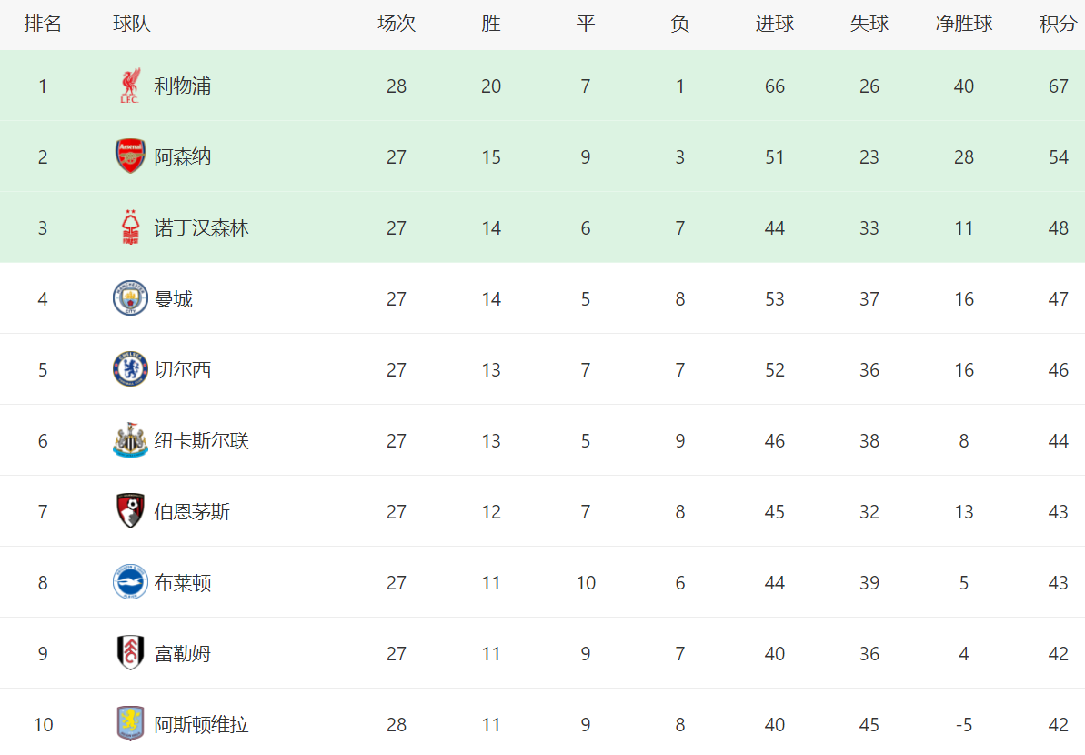Viewport: 1085px width, 755px height.
Task: Click the Fulham club crest
Action: pyautogui.click(x=130, y=653)
